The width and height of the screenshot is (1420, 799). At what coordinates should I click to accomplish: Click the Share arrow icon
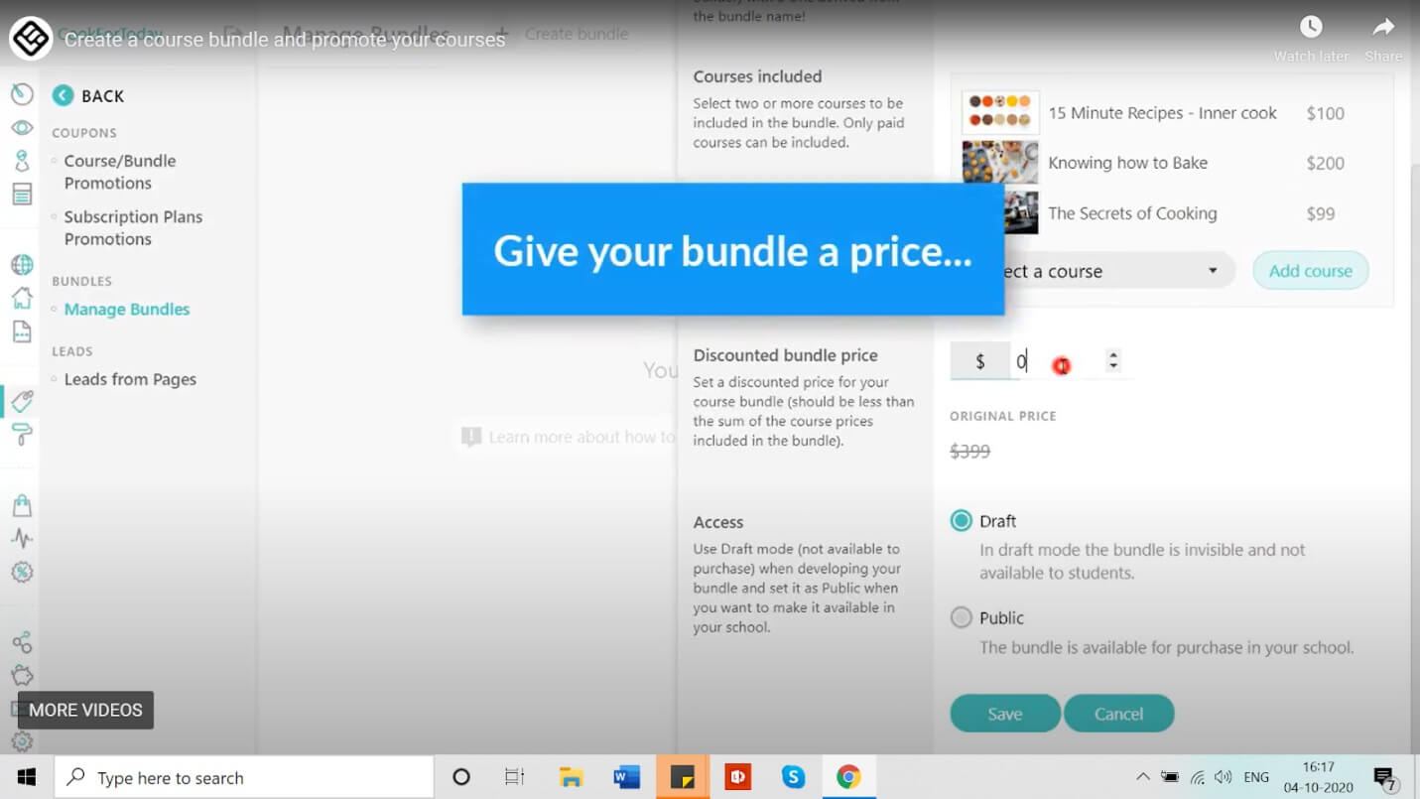1383,27
